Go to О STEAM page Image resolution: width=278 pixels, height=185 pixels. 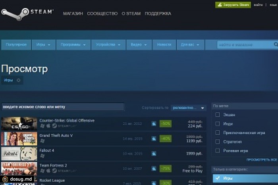pos(131,13)
